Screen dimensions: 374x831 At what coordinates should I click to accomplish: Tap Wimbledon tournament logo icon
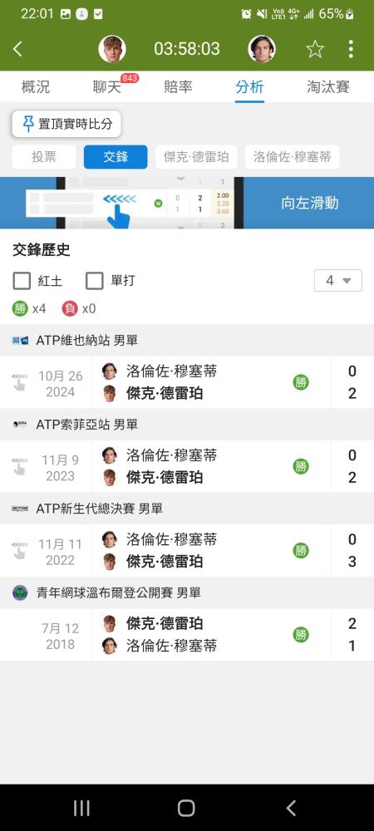click(20, 593)
